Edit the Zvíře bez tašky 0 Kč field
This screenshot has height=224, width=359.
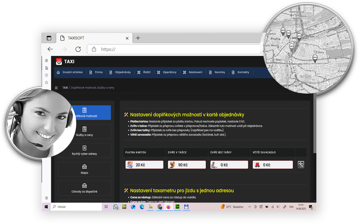[229, 165]
